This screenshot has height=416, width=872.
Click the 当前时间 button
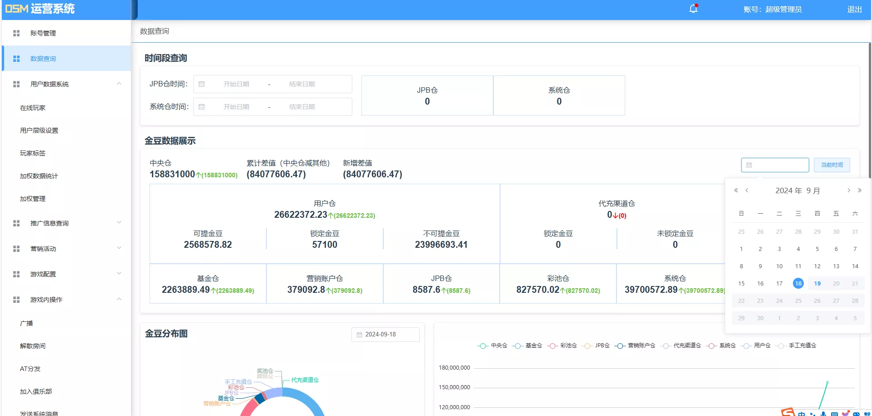(x=831, y=165)
